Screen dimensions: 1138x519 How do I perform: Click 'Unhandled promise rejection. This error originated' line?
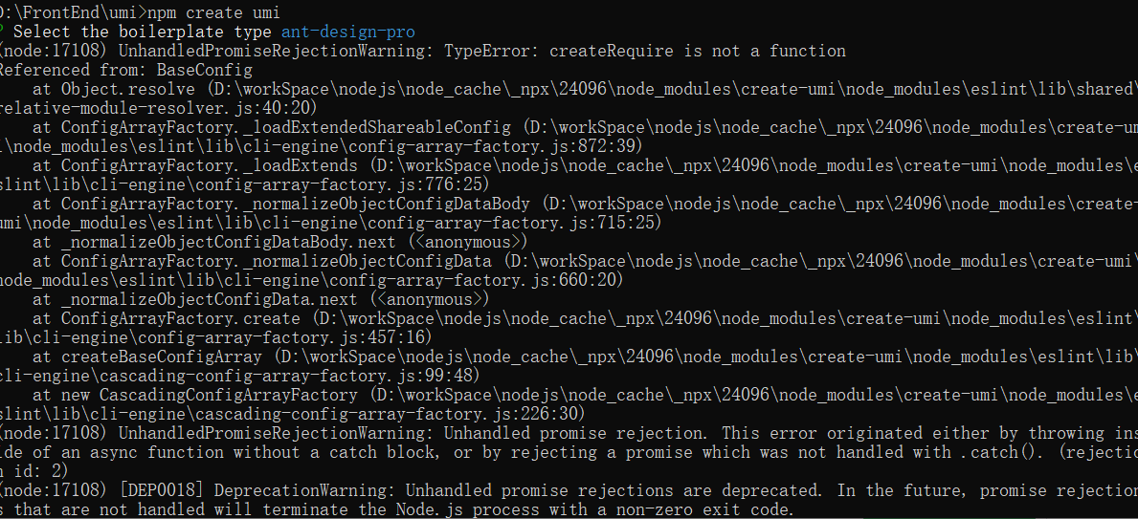point(569,433)
